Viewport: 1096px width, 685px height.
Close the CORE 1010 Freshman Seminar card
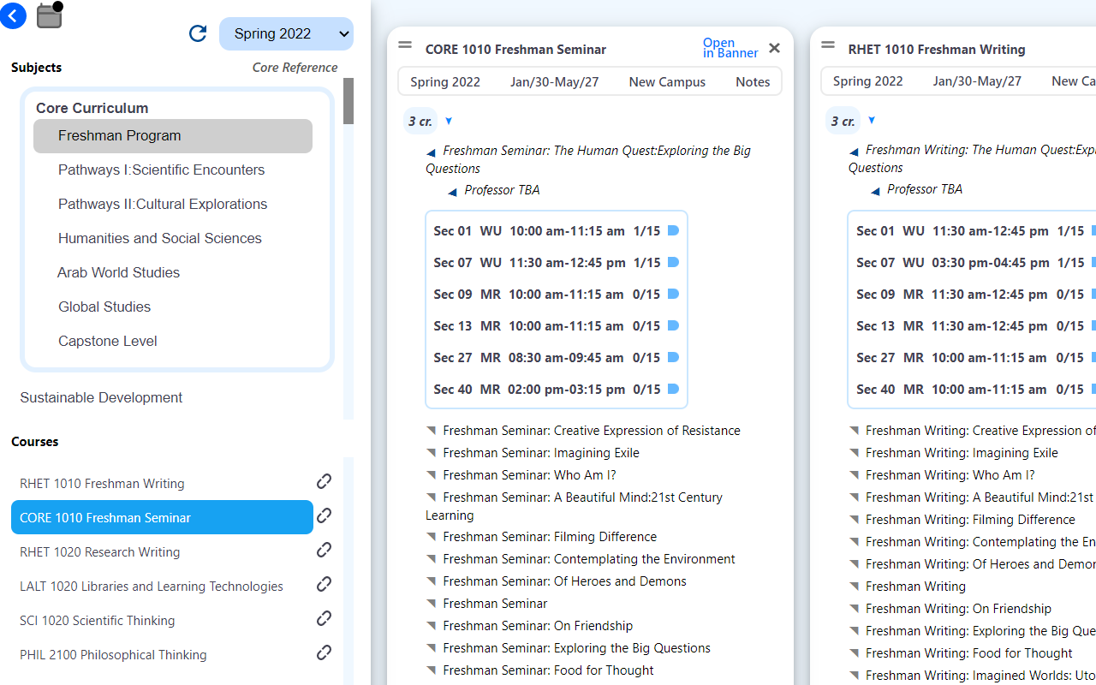click(774, 48)
